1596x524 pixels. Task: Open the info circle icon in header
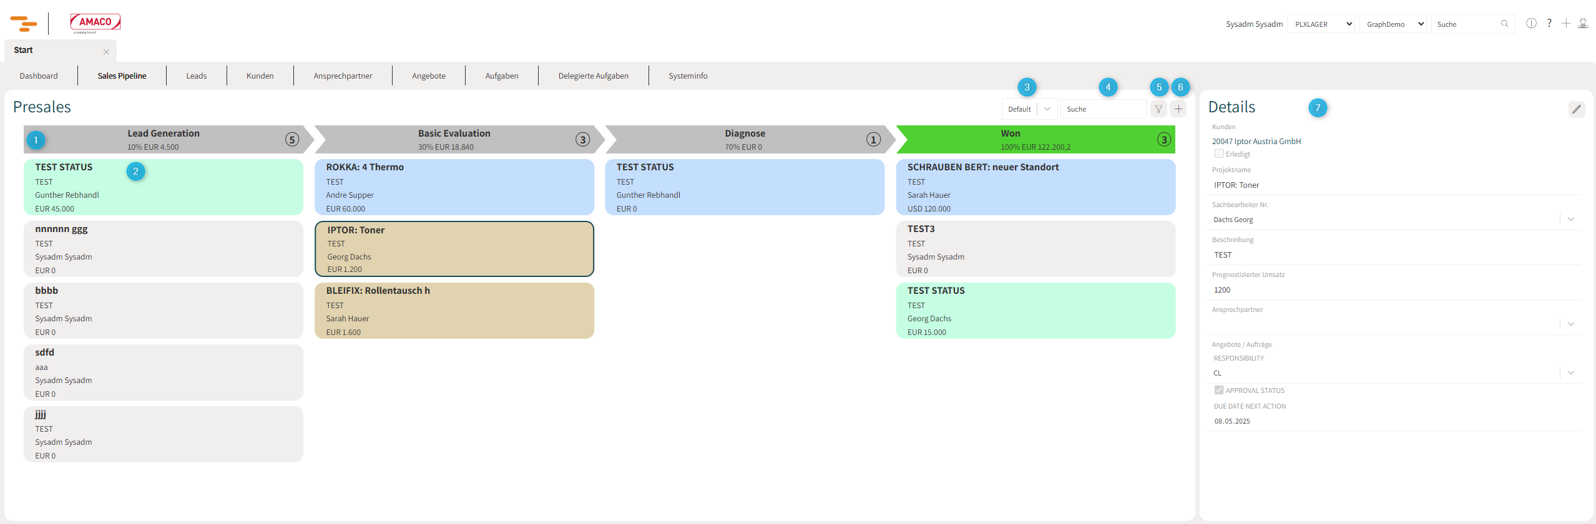(x=1531, y=24)
